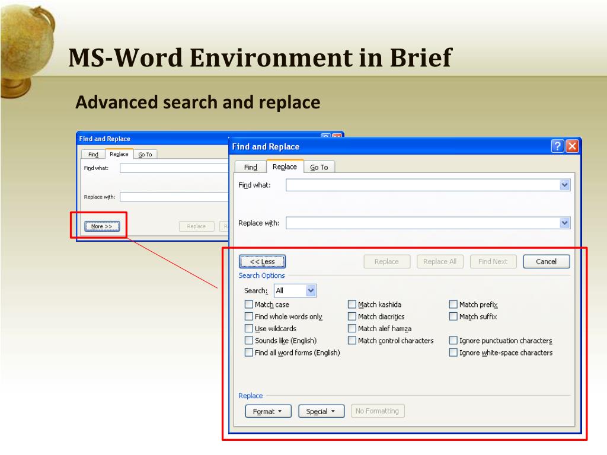This screenshot has width=607, height=455.
Task: Enable Match control characters
Action: pos(352,341)
